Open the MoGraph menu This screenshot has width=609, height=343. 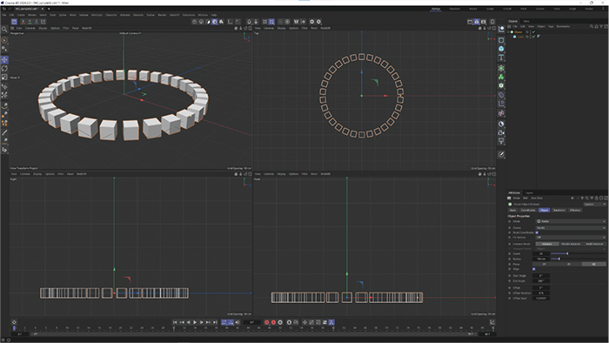pos(97,15)
